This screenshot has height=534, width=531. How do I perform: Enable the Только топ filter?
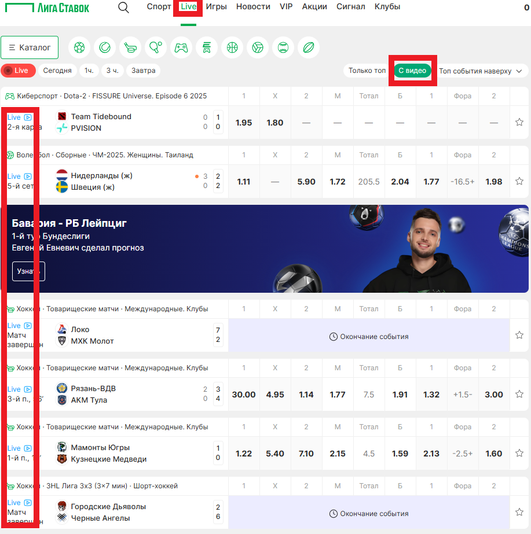tap(367, 71)
